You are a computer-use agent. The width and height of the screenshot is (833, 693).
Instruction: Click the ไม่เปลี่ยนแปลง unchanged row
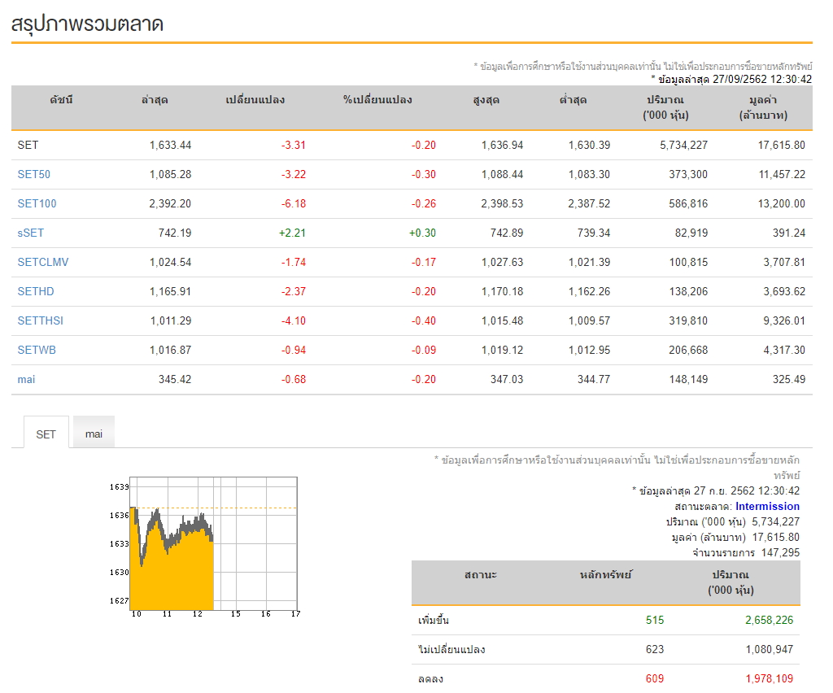tap(605, 649)
